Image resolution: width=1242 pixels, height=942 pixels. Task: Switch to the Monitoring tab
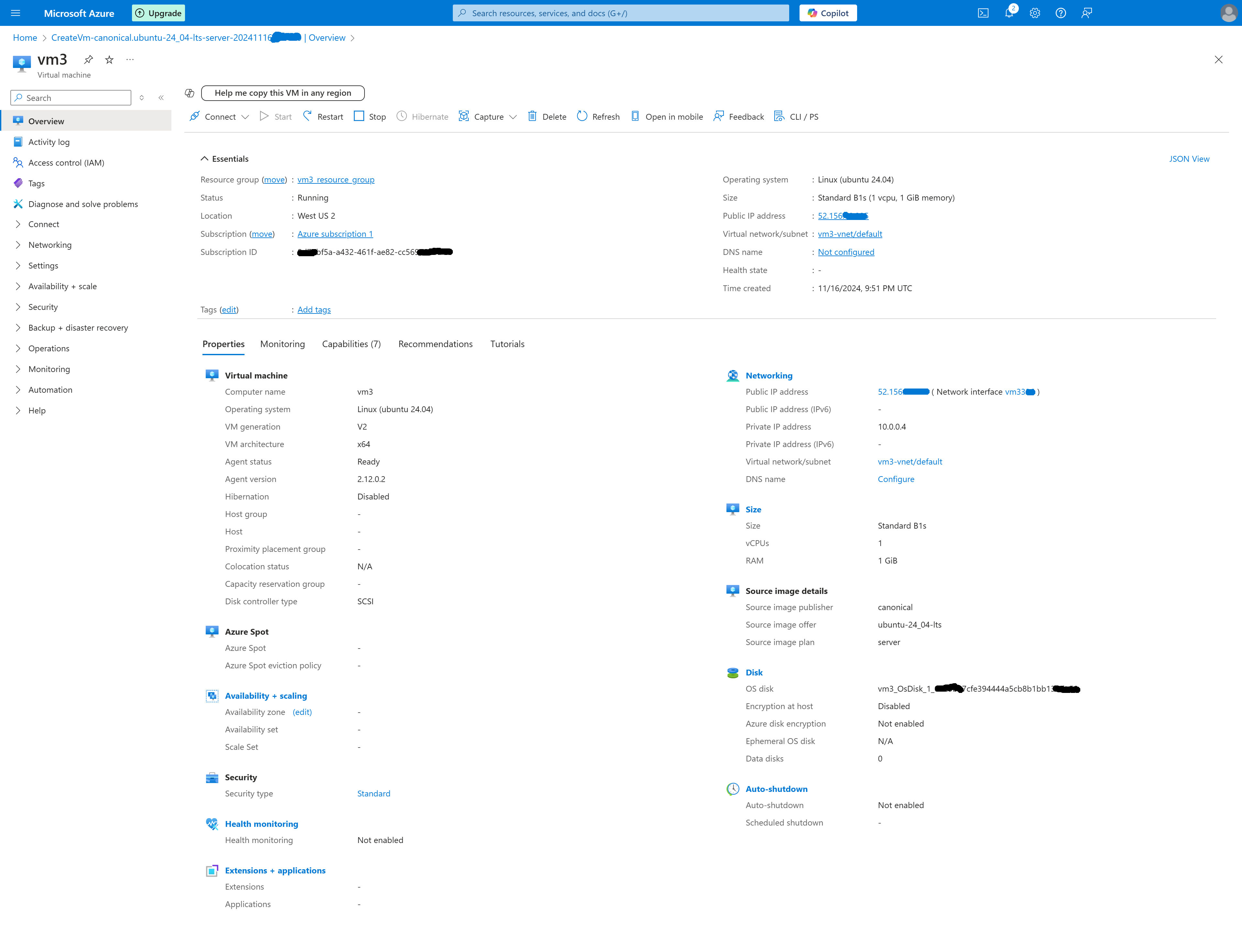click(x=282, y=344)
